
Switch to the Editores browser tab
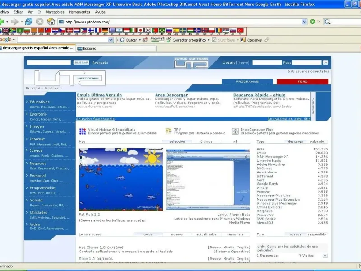pyautogui.click(x=116, y=48)
